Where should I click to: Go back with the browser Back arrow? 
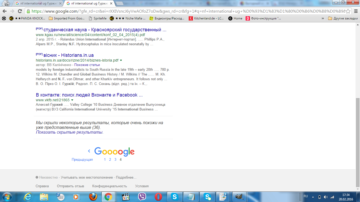point(5,11)
